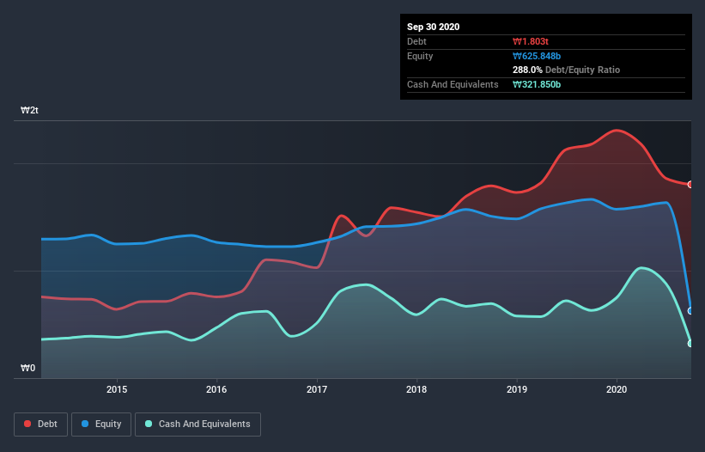Toggle the Equity series legend button
705x452 pixels.
click(x=101, y=425)
